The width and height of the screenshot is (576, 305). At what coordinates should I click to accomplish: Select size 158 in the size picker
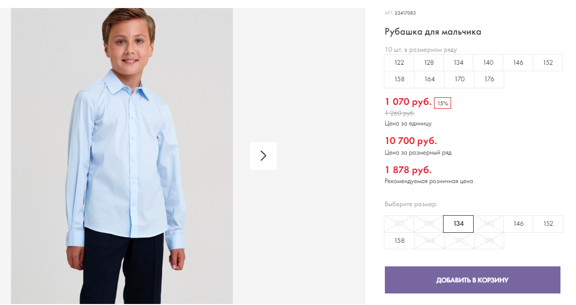point(399,241)
